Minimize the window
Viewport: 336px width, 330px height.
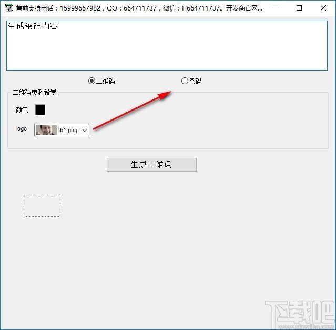(x=276, y=8)
